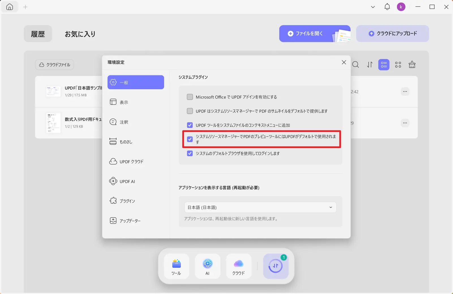The image size is (453, 294).
Task: Click the クラウドにアップロード button
Action: (392, 34)
